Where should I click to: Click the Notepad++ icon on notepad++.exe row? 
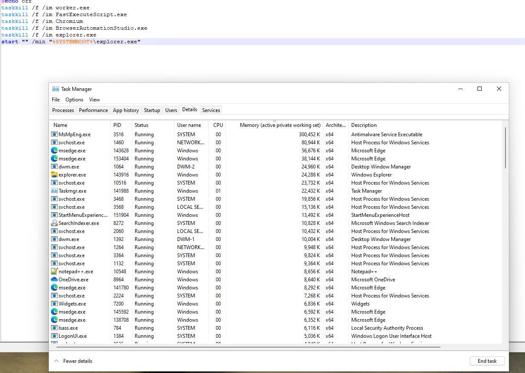(x=54, y=271)
